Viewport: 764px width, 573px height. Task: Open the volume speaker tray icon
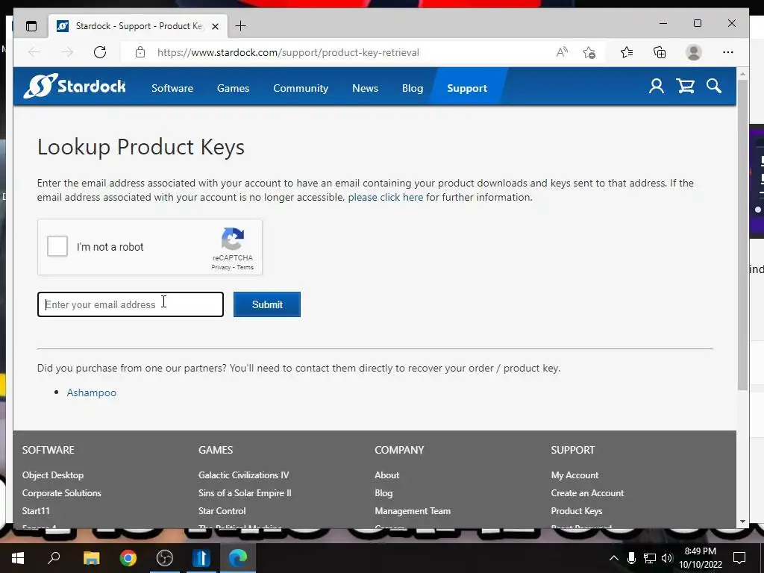pyautogui.click(x=667, y=558)
